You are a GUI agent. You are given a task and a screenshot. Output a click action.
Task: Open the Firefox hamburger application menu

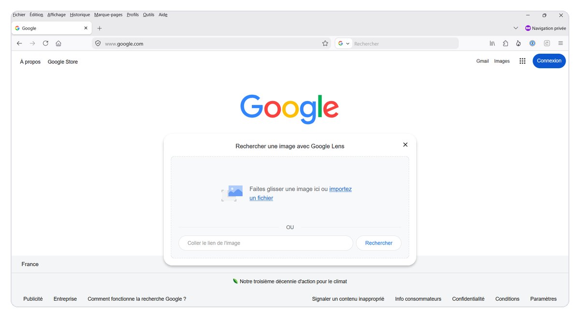560,43
